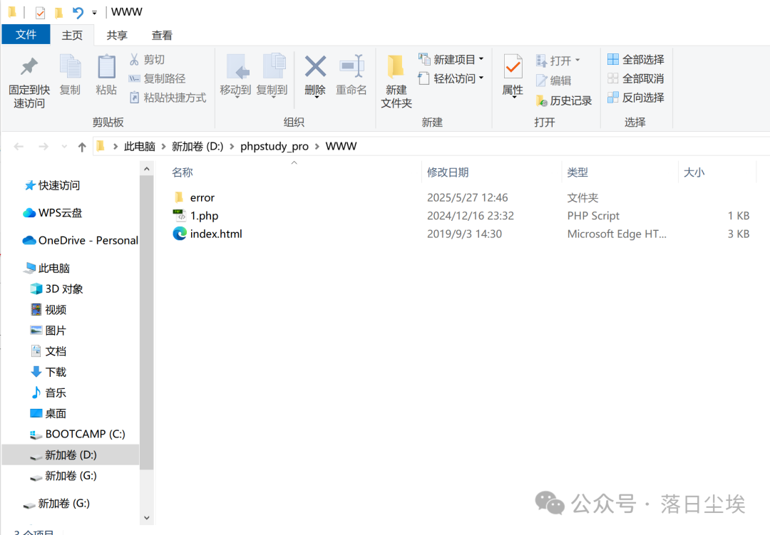Sort by 名称 column header

tap(183, 172)
